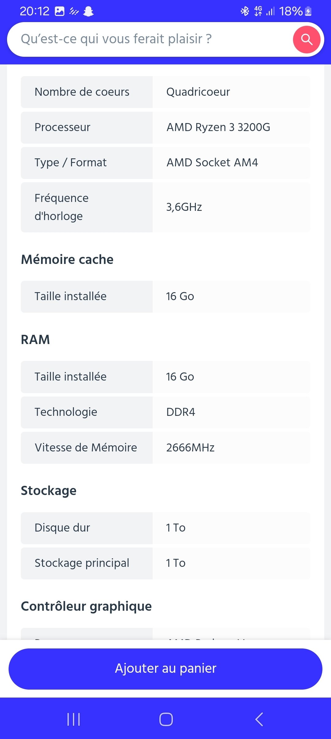Tap the Bluetooth status icon
Viewport: 331px width, 739px height.
point(245,11)
